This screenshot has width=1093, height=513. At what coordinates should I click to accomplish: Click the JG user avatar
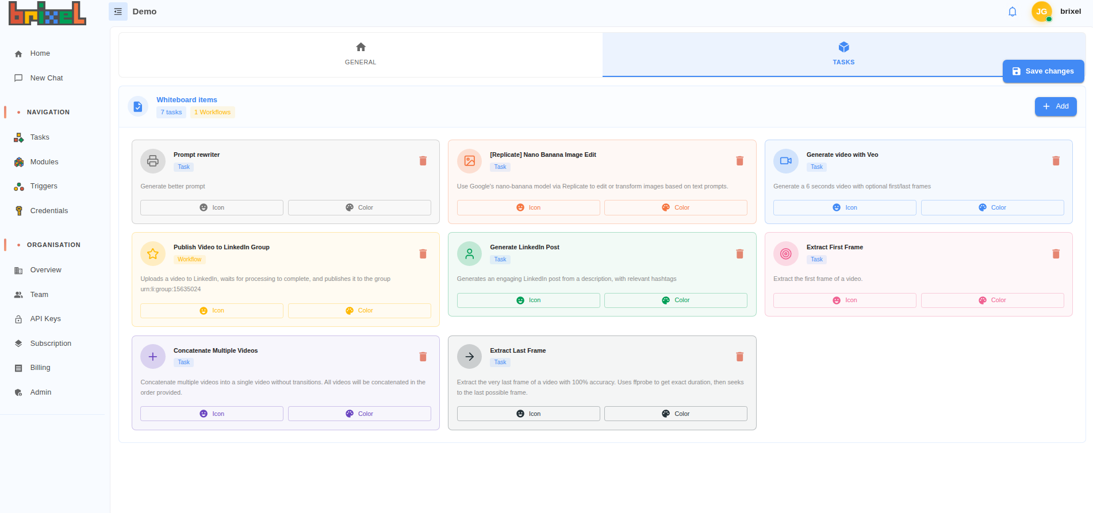click(x=1041, y=11)
